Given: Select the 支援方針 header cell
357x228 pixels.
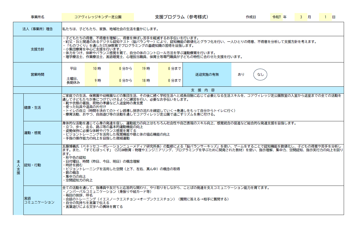Looking at the screenshot, I should (37, 49).
